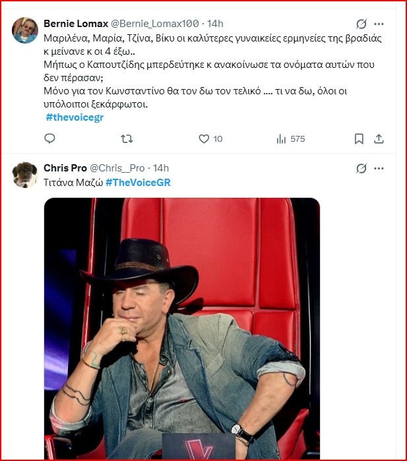Share Bernie Lomax's tweet
407x461 pixels.
pyautogui.click(x=379, y=138)
